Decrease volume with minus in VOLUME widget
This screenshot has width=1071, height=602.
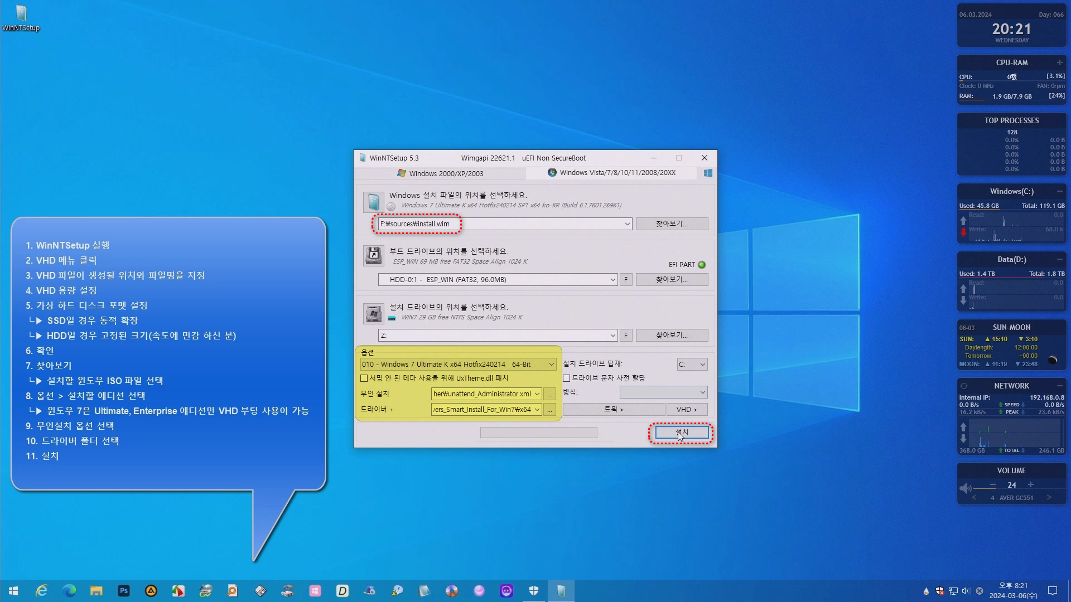click(993, 485)
